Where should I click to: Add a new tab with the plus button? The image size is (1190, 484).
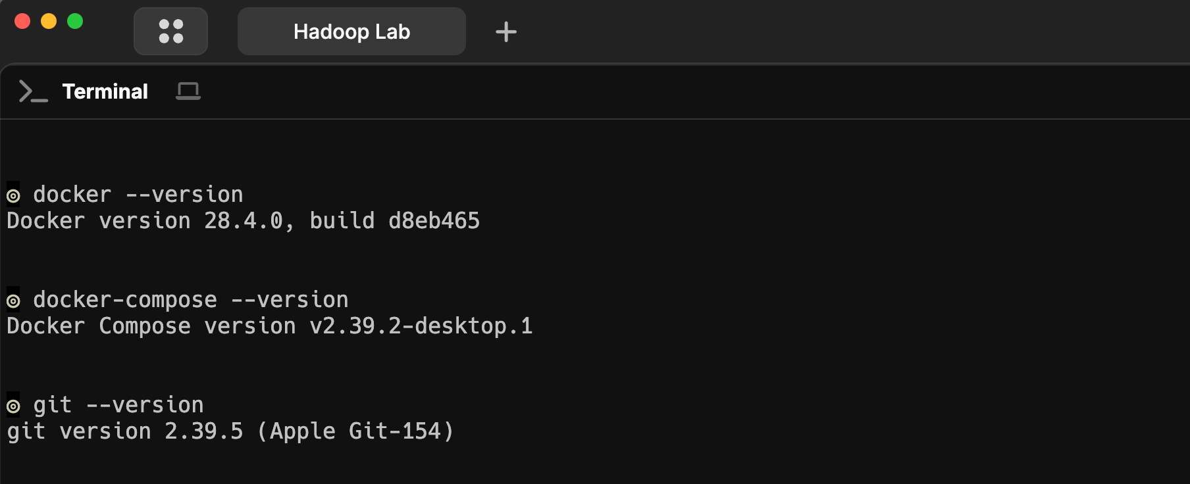[x=505, y=32]
